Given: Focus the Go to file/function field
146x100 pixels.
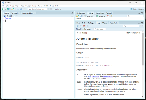Looking at the screenshot, I should click(x=38, y=9).
